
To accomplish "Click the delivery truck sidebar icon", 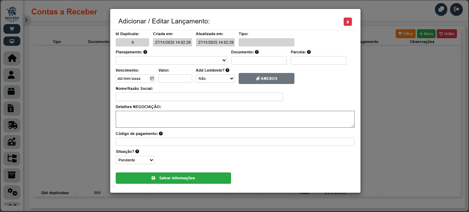I will (x=12, y=125).
